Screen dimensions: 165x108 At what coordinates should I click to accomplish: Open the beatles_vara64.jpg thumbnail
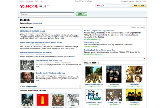[x=114, y=95]
